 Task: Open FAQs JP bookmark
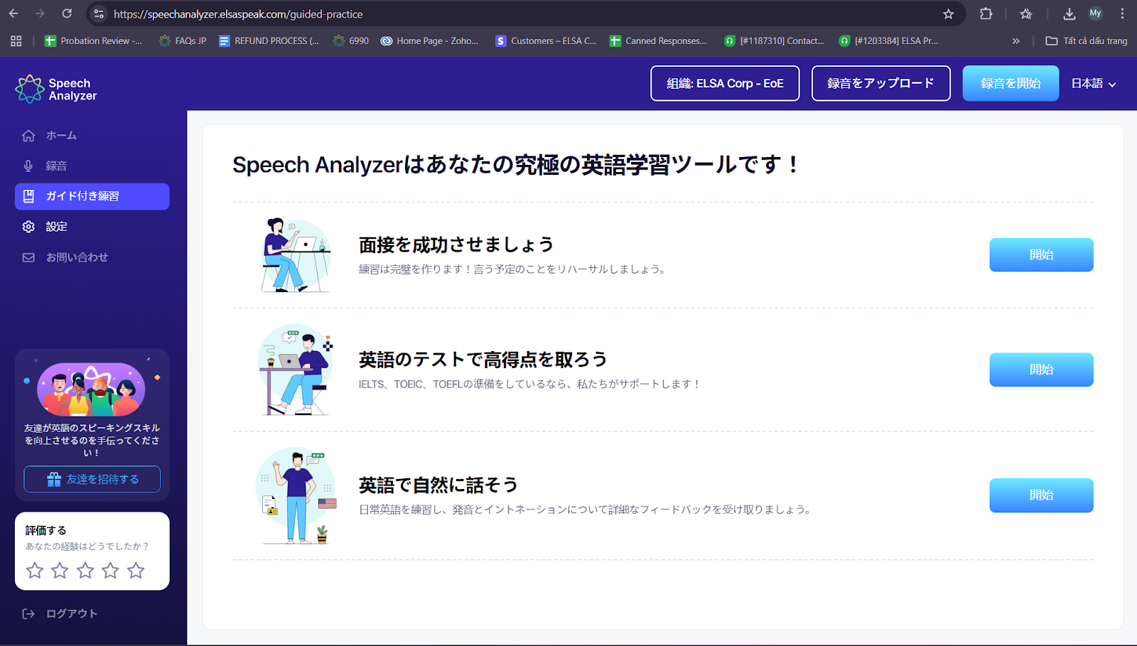183,41
